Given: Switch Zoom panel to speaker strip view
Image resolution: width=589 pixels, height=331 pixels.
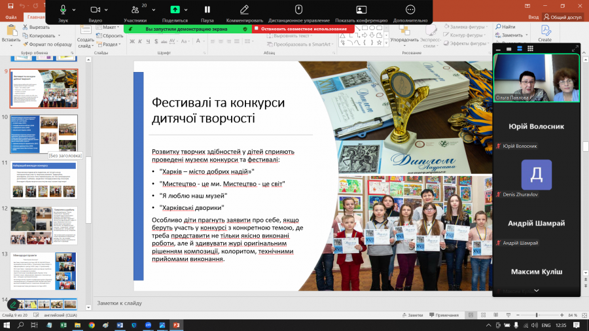Looking at the screenshot, I should [520, 48].
